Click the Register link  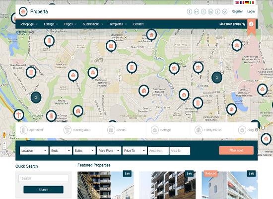[237, 11]
